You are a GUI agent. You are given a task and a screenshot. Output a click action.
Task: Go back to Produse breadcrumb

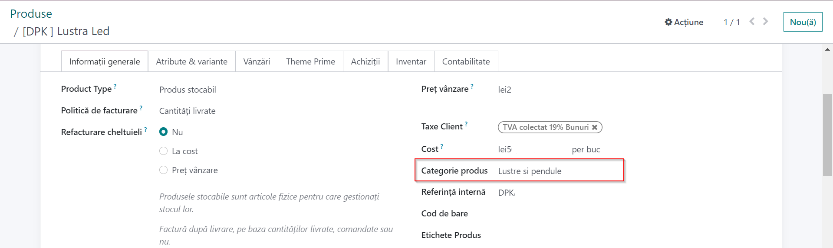coord(31,14)
